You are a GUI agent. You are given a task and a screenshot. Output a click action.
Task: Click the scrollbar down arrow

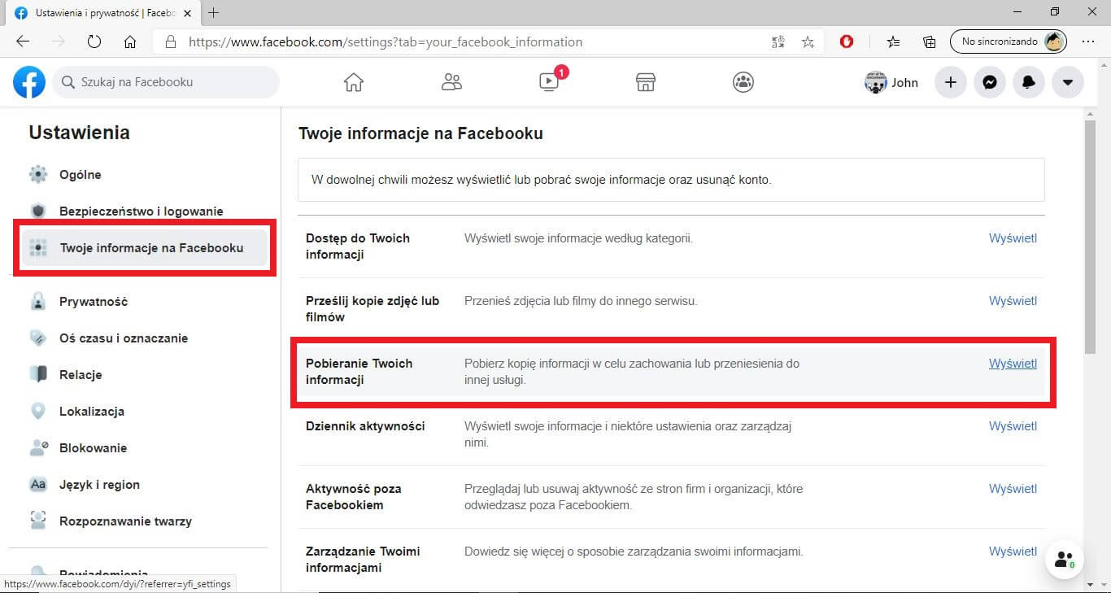click(1090, 585)
